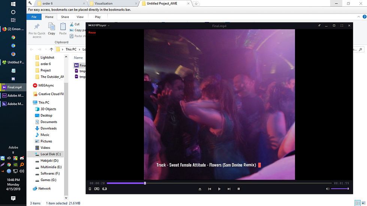
Task: Click the Copy path ribbon button
Action: click(78, 30)
